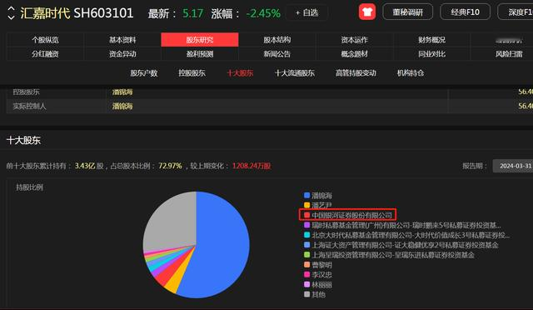The image size is (533, 310).
Task: Open 机构持仓 sub-tab
Action: click(x=411, y=72)
